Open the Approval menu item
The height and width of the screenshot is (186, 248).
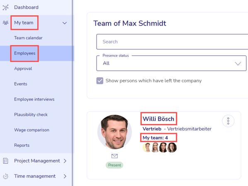[23, 69]
